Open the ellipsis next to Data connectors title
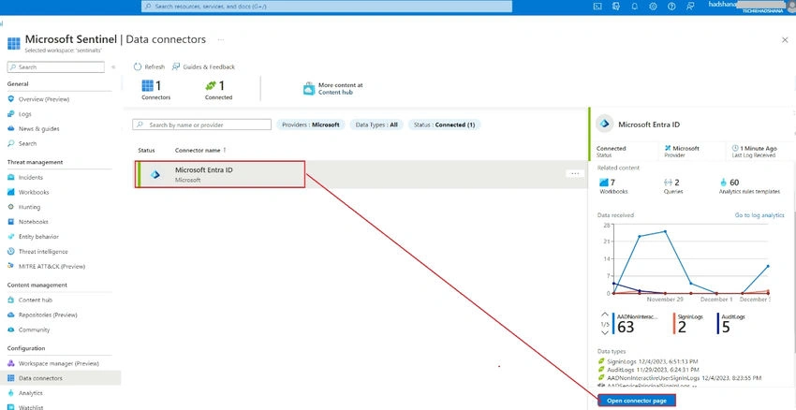 click(221, 39)
